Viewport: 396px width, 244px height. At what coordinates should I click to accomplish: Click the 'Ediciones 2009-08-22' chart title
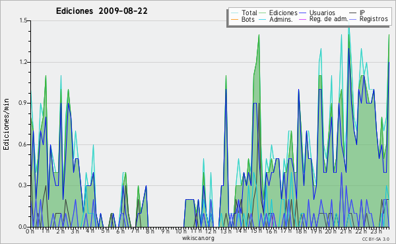102,11
